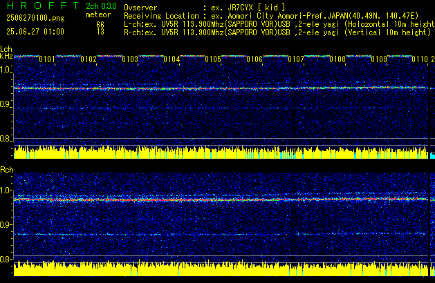Click the meteor count value 66
This screenshot has height=283, width=435.
point(100,25)
